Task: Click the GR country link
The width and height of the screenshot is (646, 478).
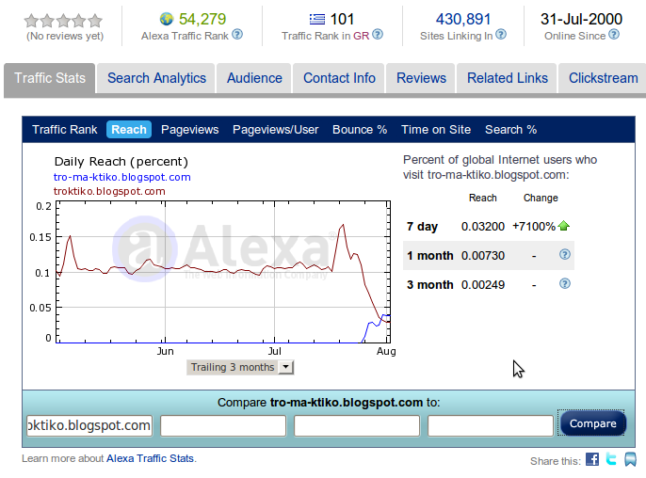Action: tap(361, 36)
